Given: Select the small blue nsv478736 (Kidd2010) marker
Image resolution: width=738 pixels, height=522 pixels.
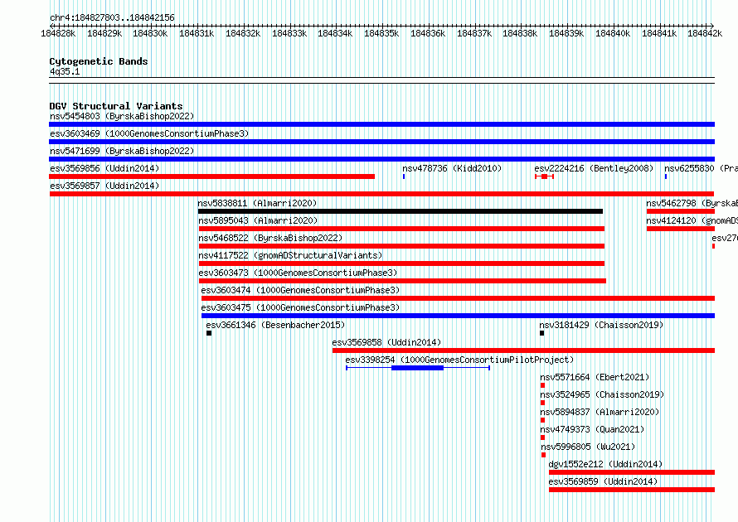Looking at the screenshot, I should [x=404, y=176].
